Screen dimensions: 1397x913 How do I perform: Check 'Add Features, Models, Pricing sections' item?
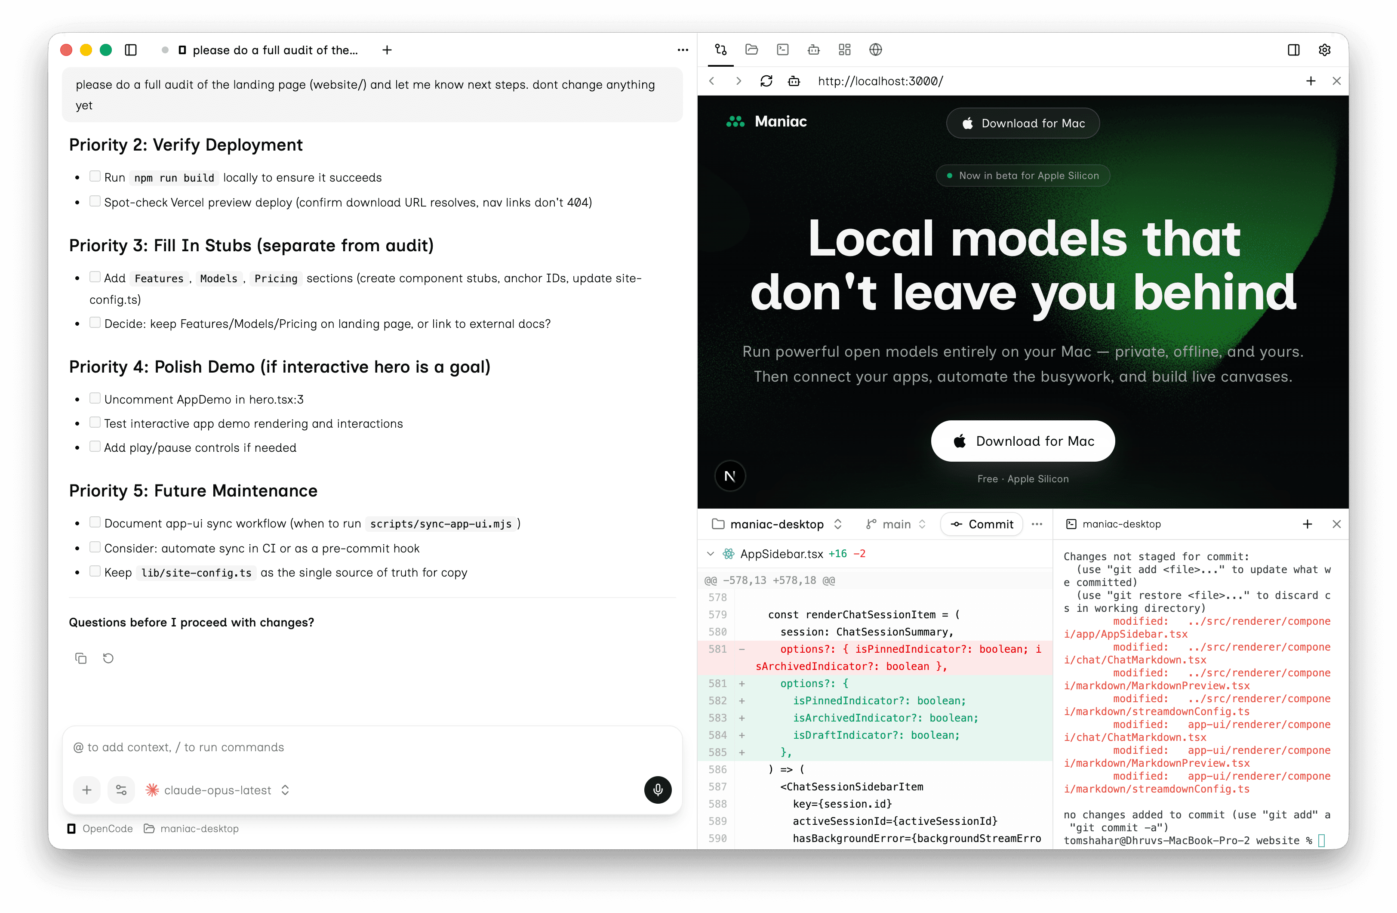95,277
